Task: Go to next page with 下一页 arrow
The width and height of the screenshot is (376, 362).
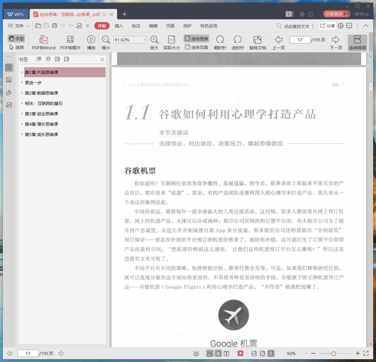Action: (336, 43)
